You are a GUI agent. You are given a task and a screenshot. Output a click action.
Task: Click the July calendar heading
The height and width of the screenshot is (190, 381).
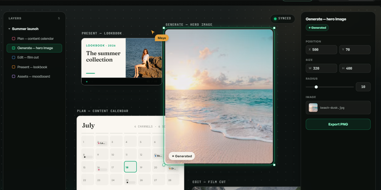click(88, 125)
